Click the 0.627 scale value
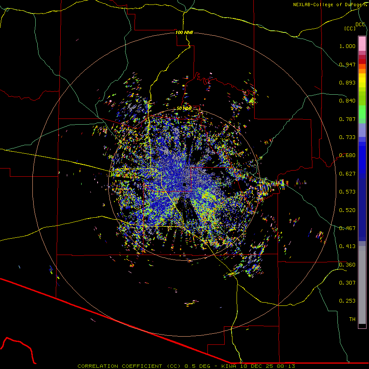The height and width of the screenshot is (369, 369). (x=347, y=174)
